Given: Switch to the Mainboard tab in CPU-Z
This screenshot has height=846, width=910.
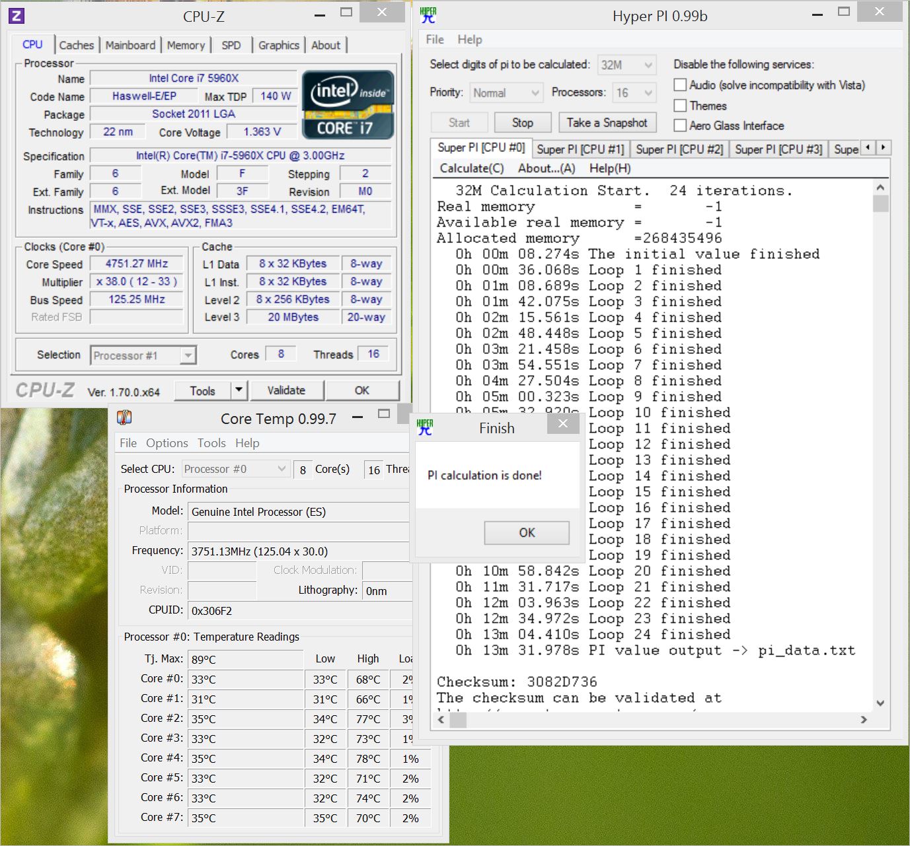Looking at the screenshot, I should pos(130,45).
